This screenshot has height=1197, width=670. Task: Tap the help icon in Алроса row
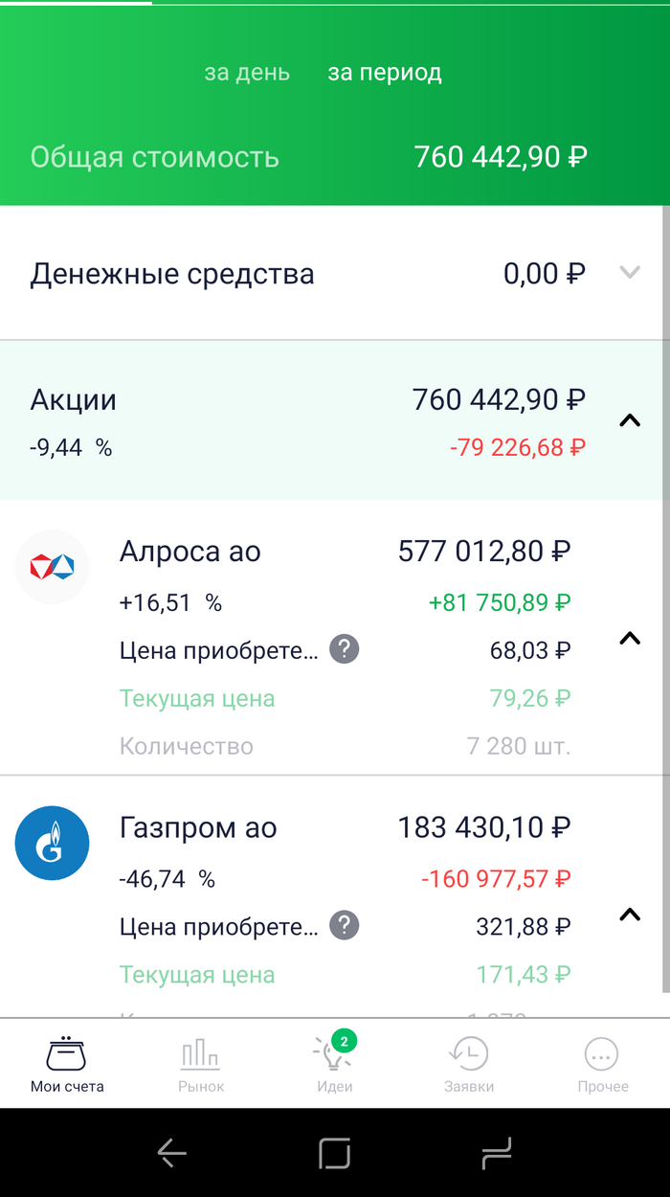[345, 650]
